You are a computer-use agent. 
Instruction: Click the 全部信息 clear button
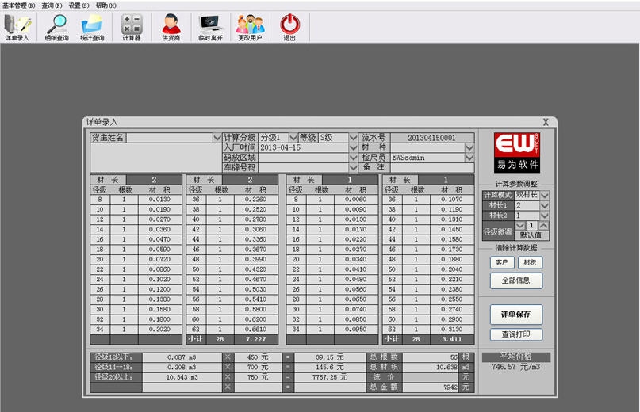[515, 280]
